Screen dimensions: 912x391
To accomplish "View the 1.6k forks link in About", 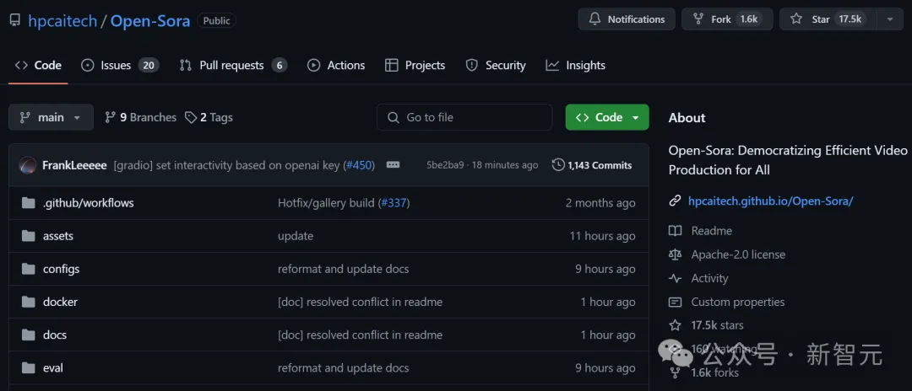I will tap(715, 373).
